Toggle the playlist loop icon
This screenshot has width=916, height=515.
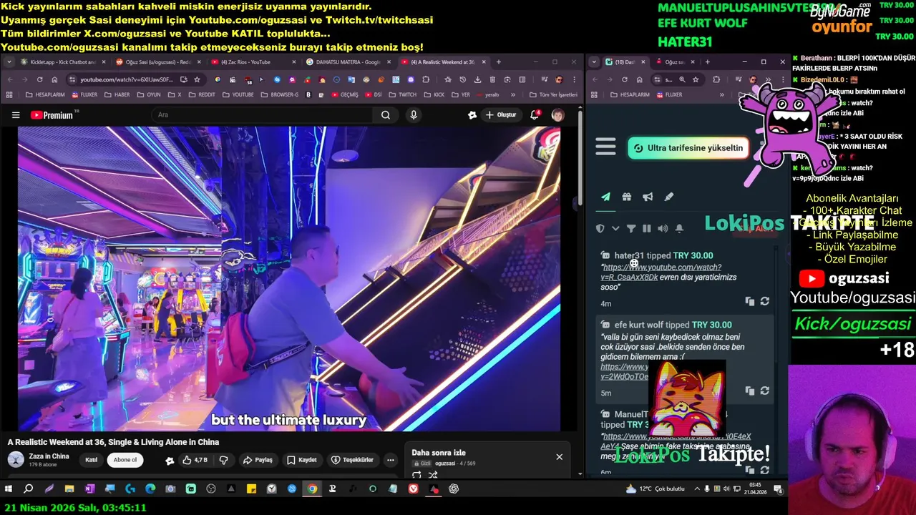point(416,475)
